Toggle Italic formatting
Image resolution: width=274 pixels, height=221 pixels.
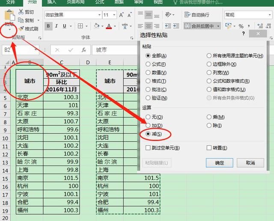[x=56, y=26]
